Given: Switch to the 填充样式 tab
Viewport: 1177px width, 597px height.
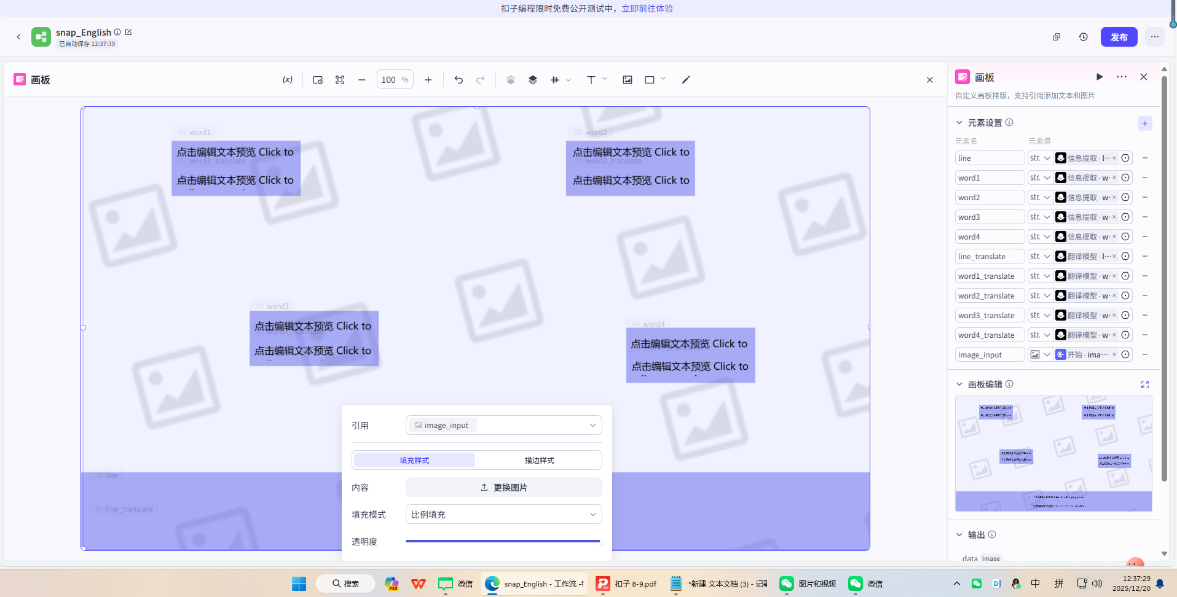Looking at the screenshot, I should [414, 460].
